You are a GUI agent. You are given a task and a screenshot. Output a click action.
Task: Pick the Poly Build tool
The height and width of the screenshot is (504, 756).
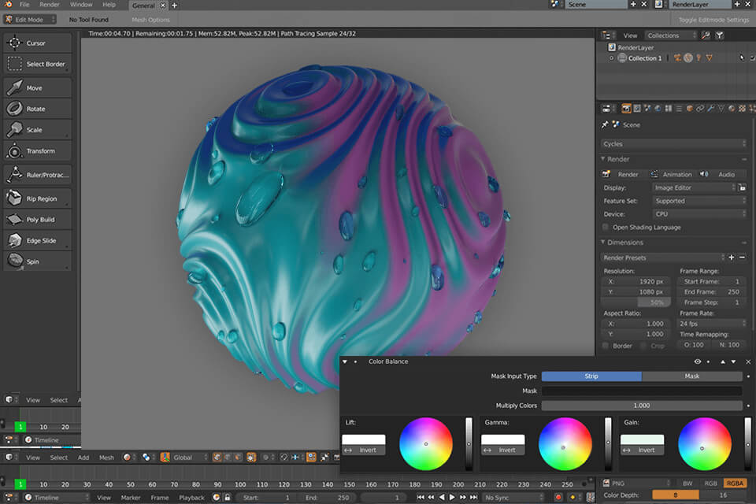coord(37,220)
